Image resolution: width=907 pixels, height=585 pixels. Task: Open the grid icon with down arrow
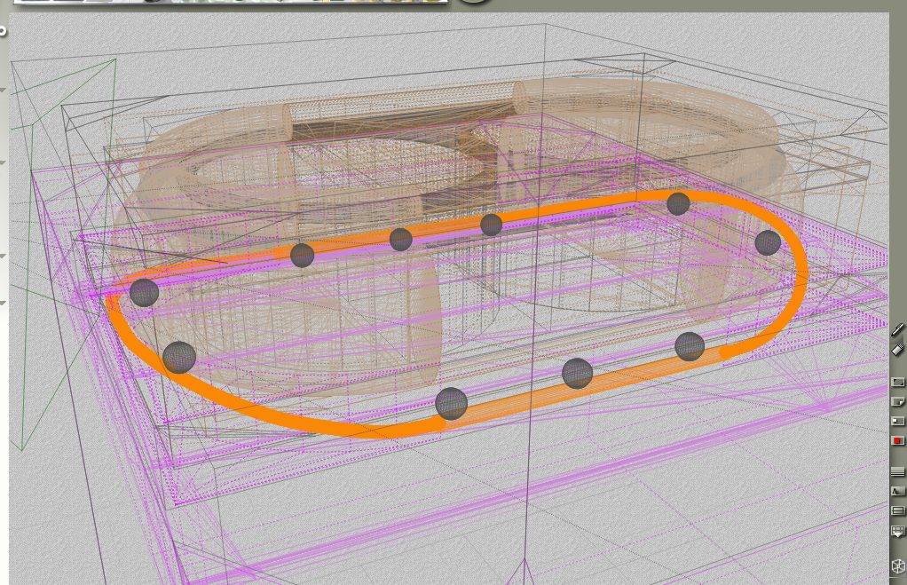(x=897, y=531)
